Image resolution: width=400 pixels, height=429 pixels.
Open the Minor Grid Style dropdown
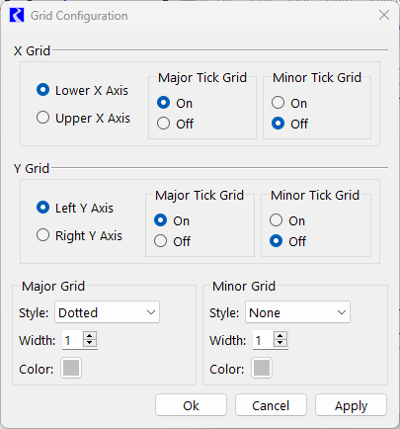point(297,312)
